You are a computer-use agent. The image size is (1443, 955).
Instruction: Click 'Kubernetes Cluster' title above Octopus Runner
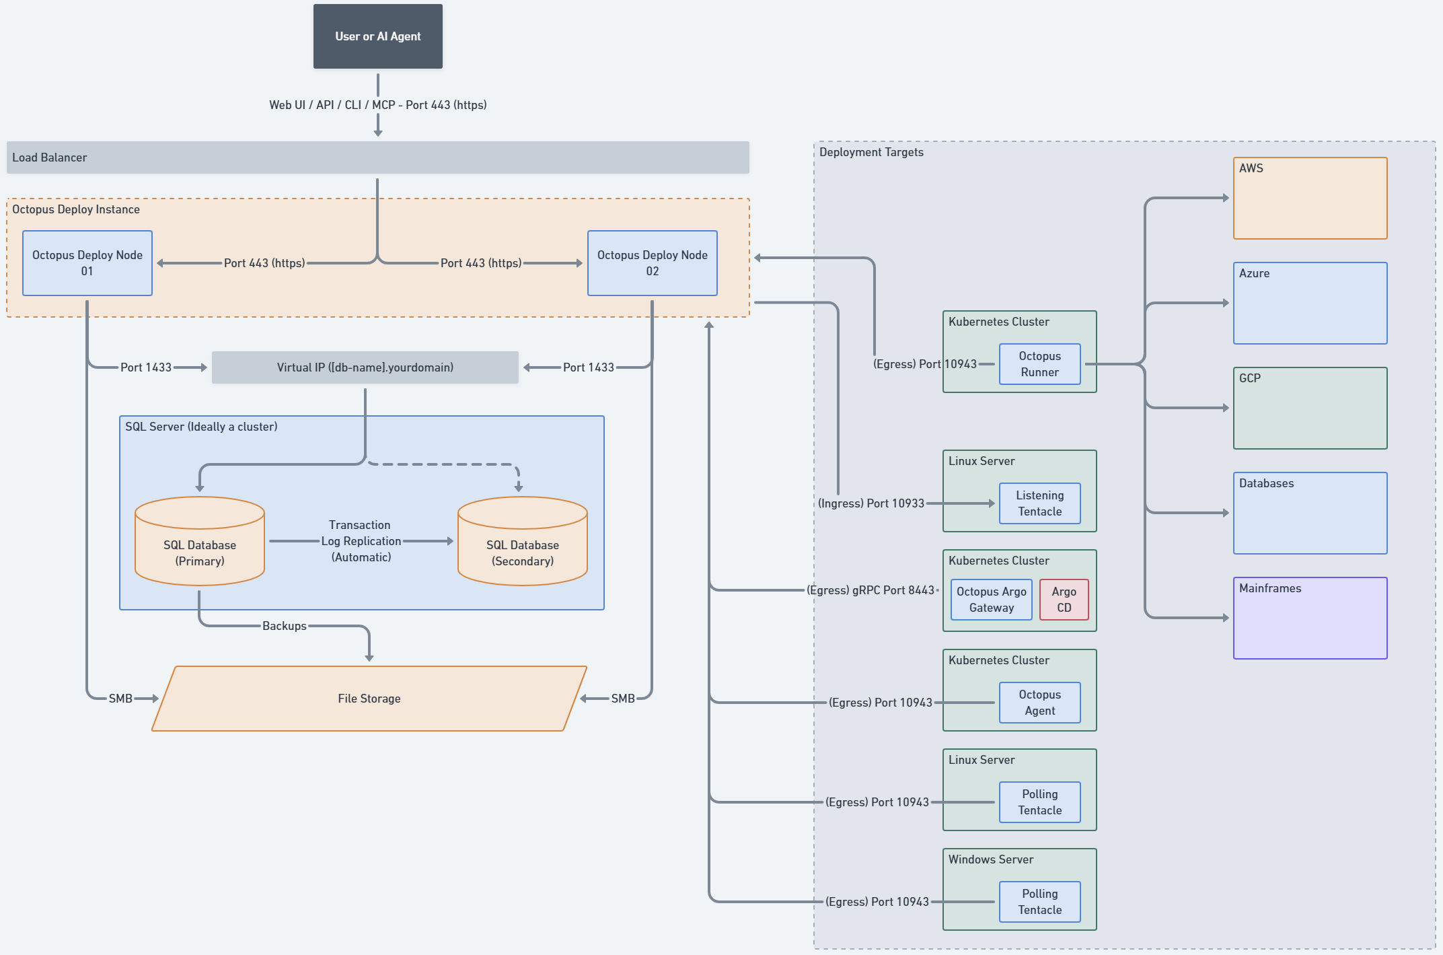(999, 322)
